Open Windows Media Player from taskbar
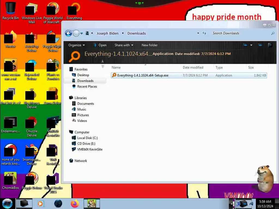The height and width of the screenshot is (209, 279). point(40,204)
